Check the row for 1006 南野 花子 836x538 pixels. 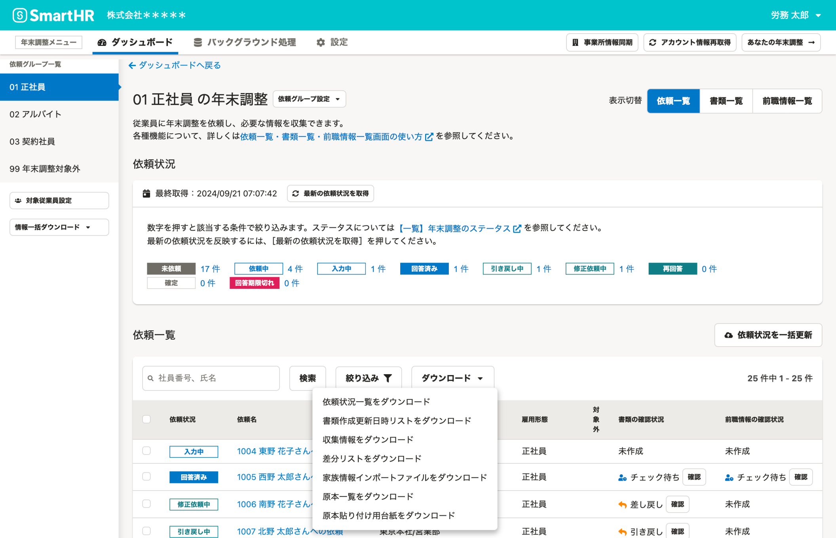146,504
